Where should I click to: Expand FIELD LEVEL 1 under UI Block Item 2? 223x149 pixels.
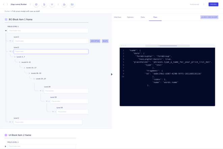coord(5,146)
